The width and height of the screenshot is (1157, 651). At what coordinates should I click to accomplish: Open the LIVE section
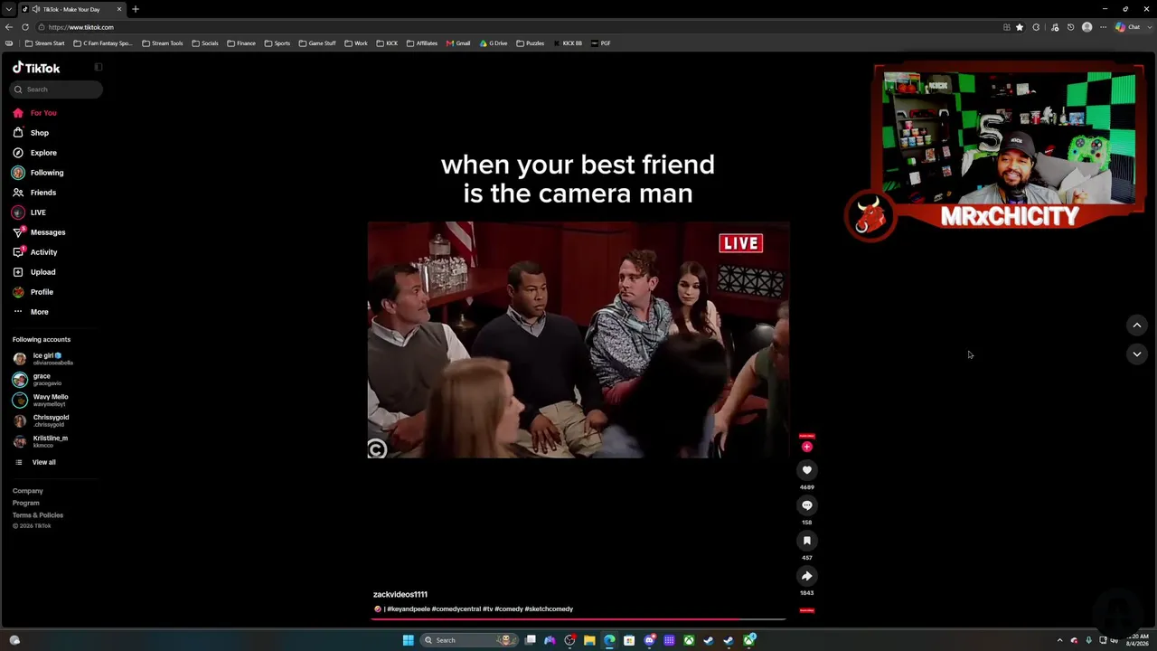[x=29, y=212]
